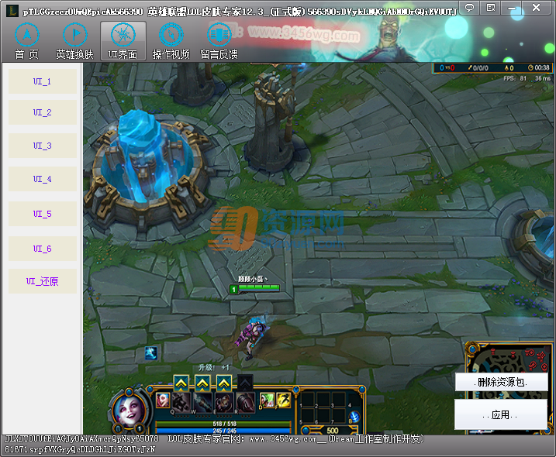Choose the UI_6 skin option
556x457 pixels.
43,249
